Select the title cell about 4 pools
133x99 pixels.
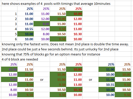pos(56,4)
